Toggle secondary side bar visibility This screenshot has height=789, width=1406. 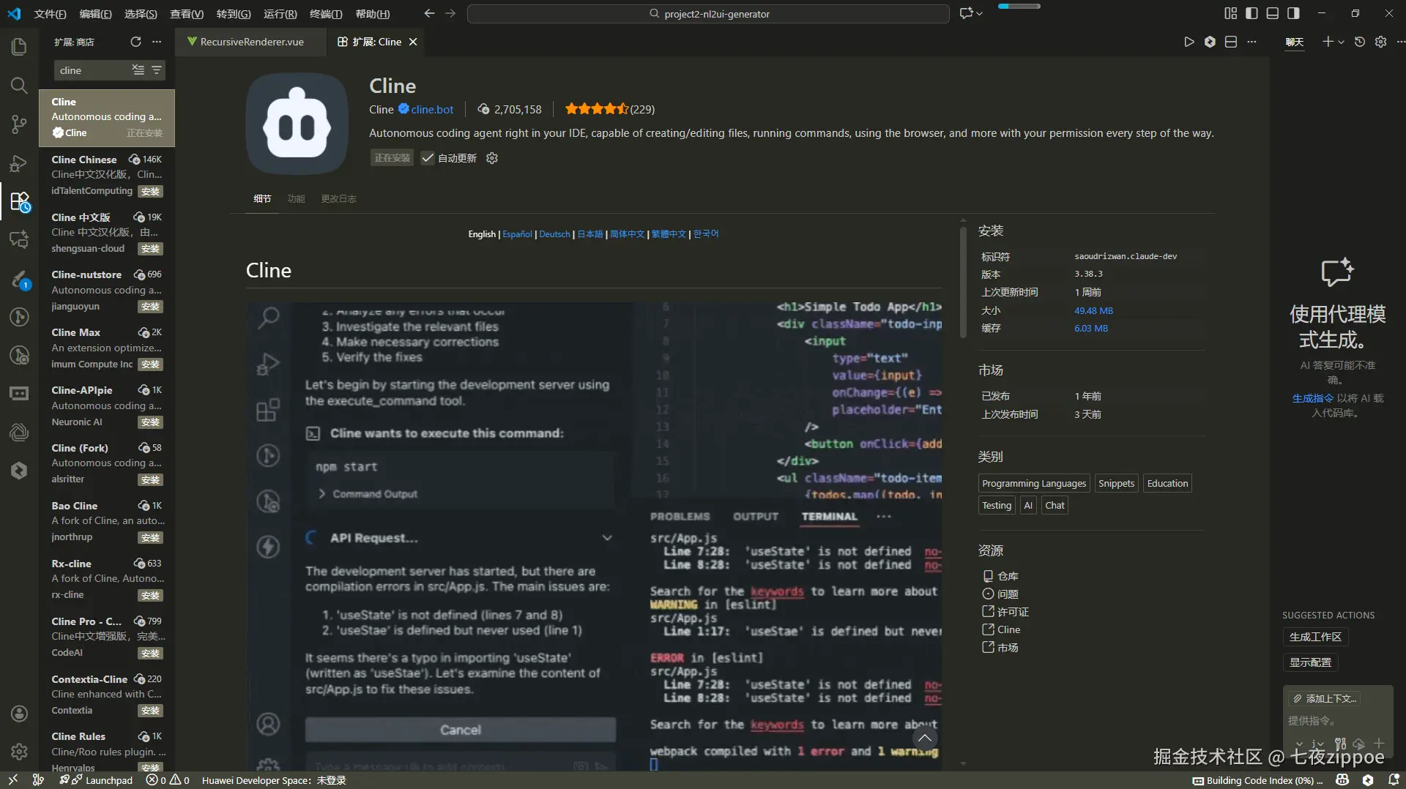click(x=1294, y=13)
